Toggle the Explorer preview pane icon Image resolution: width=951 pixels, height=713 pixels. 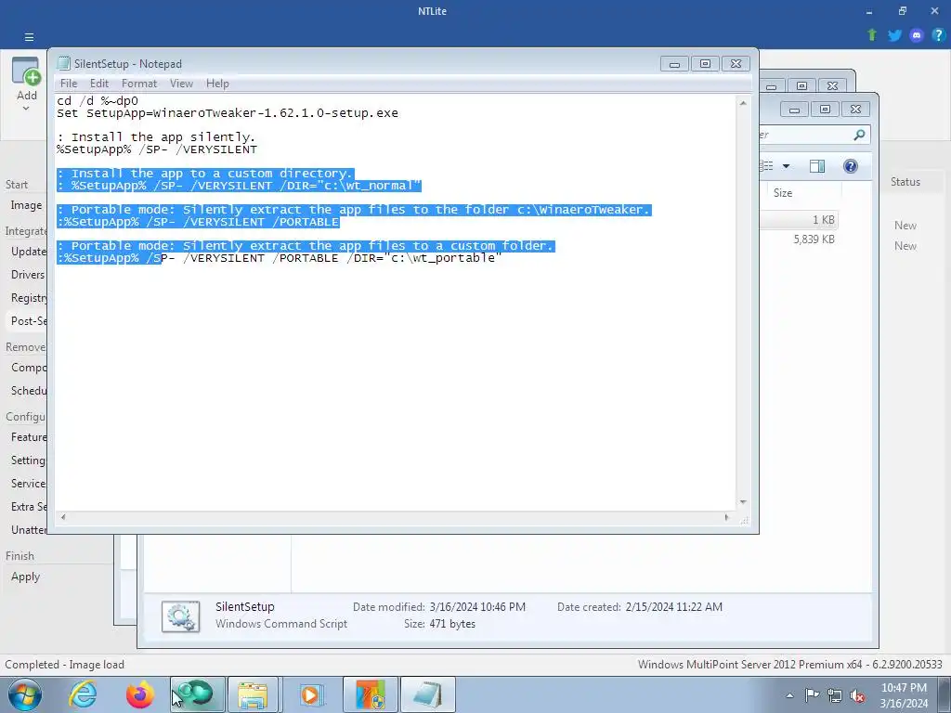[x=817, y=166]
